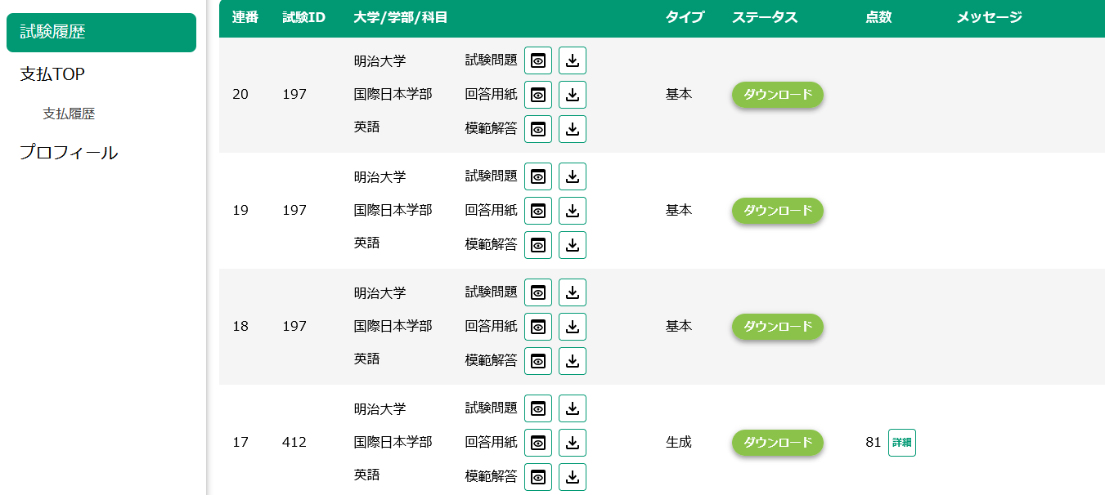Download 模範解答 file for row 20
This screenshot has width=1105, height=495.
tap(573, 129)
